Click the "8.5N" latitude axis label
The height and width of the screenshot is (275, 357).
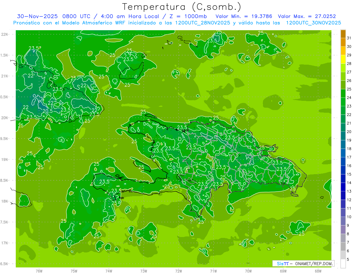[4, 180]
